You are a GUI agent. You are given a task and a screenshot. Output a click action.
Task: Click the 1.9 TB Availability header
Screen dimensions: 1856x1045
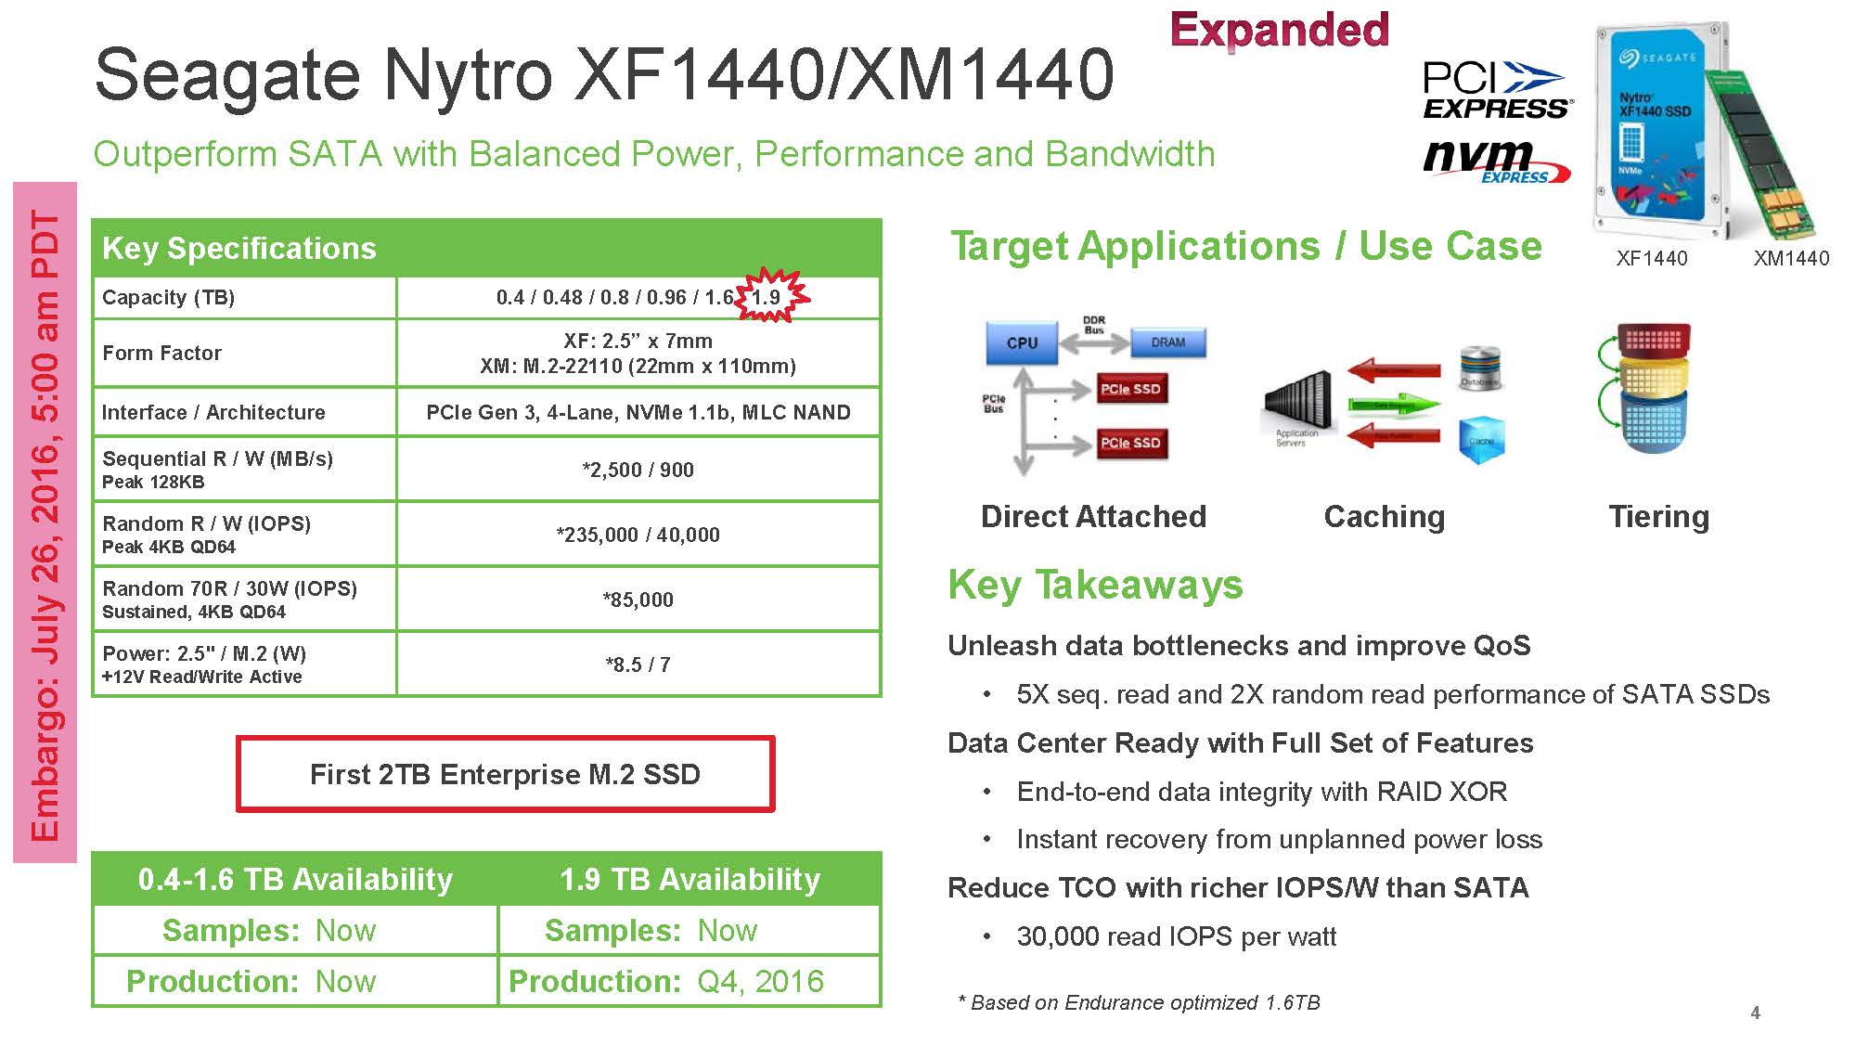click(x=690, y=879)
